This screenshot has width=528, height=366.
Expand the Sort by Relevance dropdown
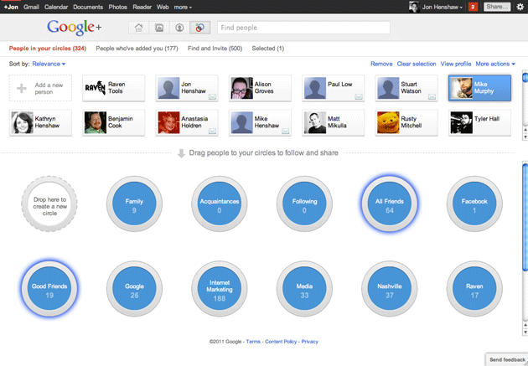(49, 64)
